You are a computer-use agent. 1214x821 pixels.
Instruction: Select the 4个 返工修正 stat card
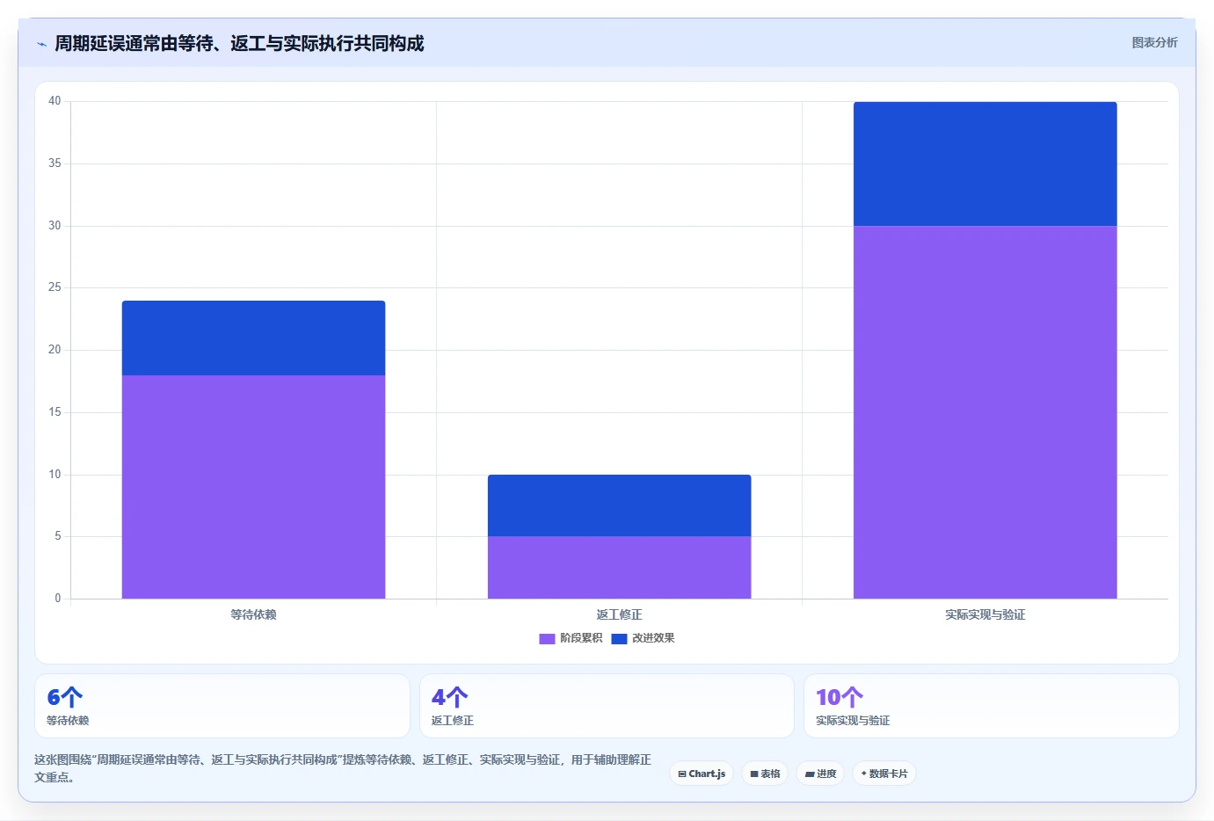[x=607, y=706]
